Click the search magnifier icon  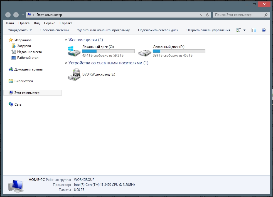point(266,15)
